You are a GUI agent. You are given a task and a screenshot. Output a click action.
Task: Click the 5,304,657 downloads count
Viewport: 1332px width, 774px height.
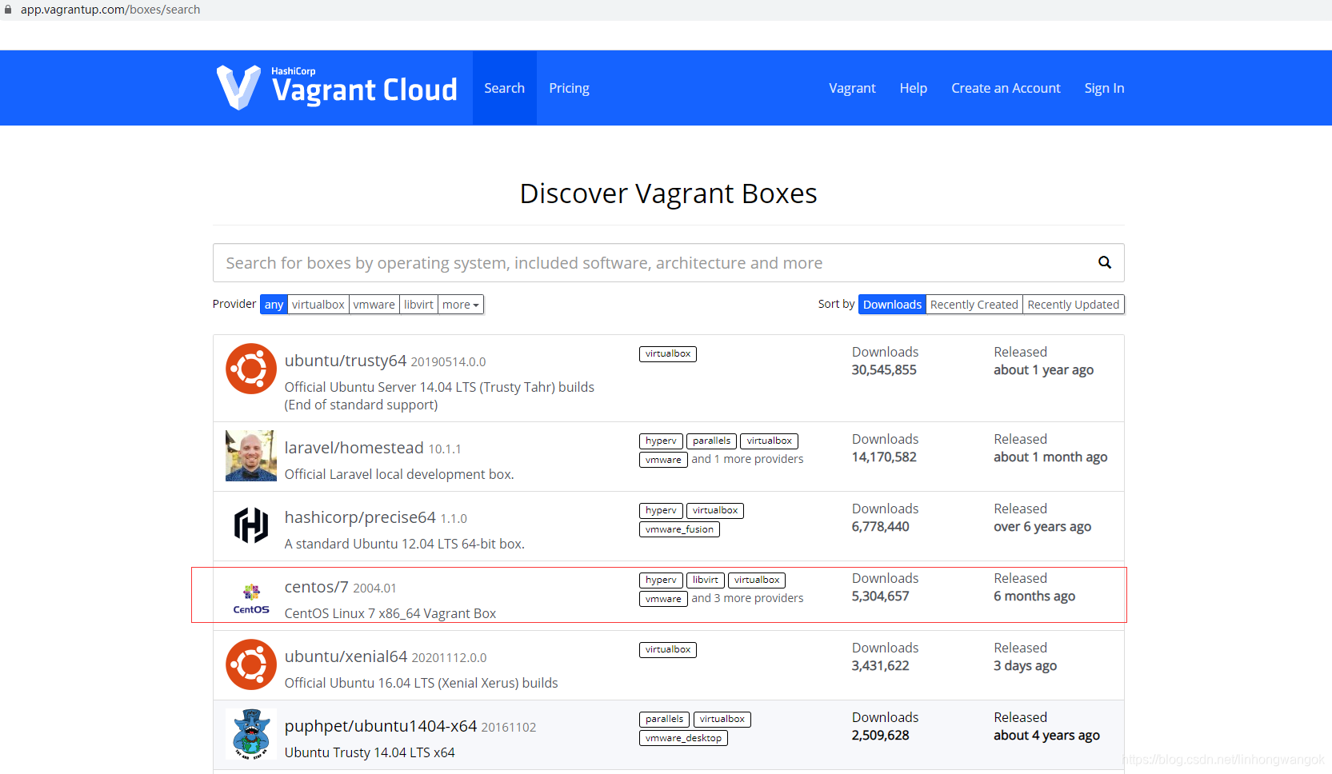[880, 596]
